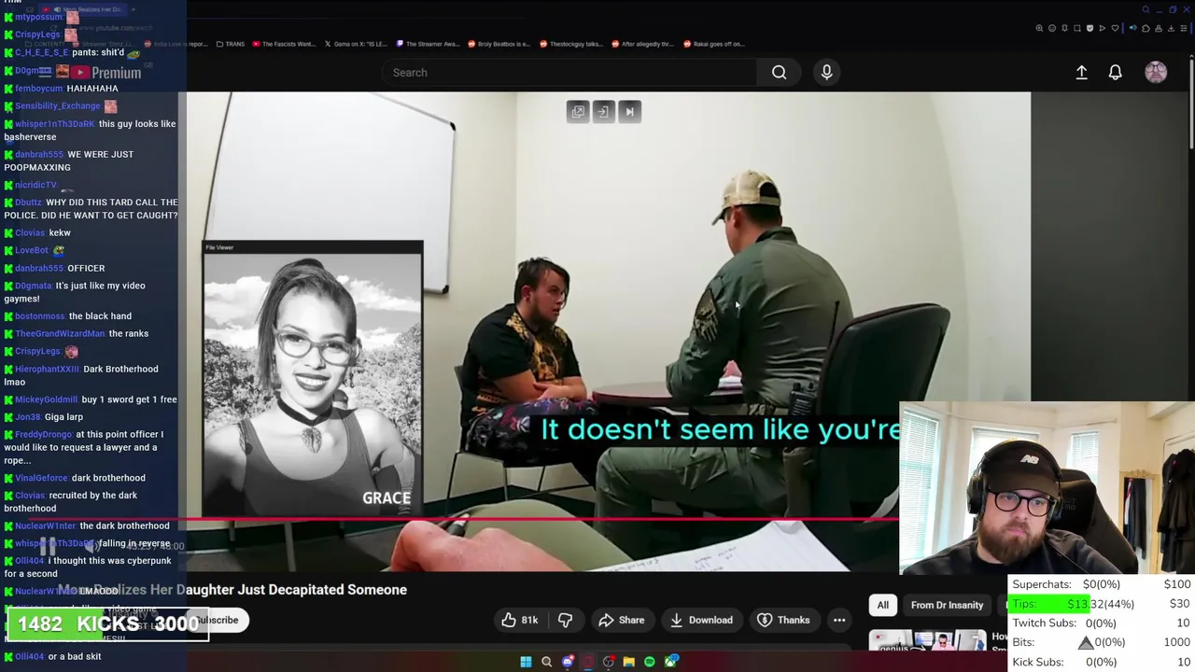Screen dimensions: 1195x672
Task: Click the browser heart bookmark icon
Action: 1115,28
